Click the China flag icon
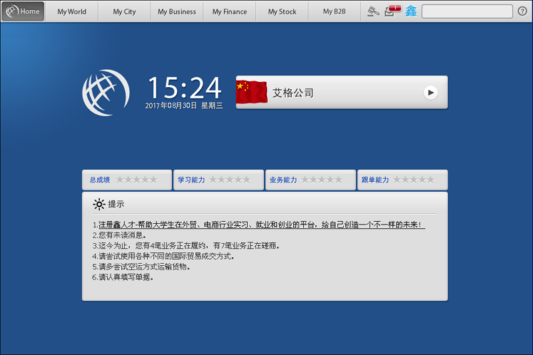 click(252, 92)
